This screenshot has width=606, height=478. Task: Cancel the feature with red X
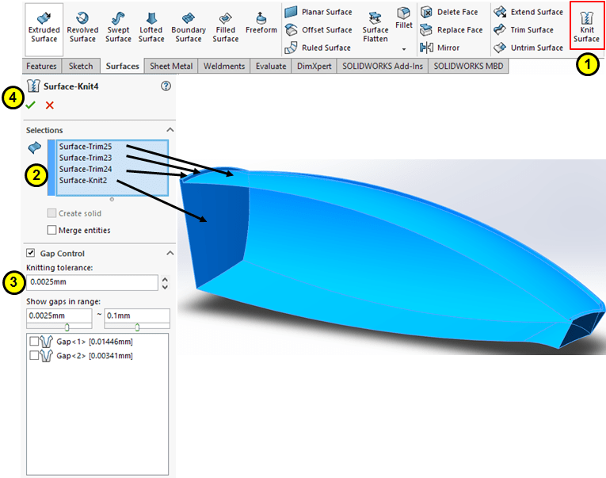point(50,105)
